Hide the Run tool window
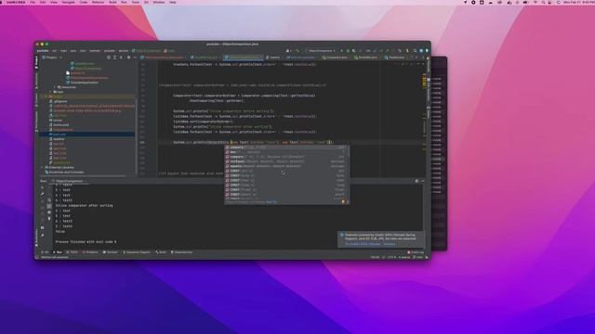Image resolution: width=595 pixels, height=334 pixels. tap(422, 181)
